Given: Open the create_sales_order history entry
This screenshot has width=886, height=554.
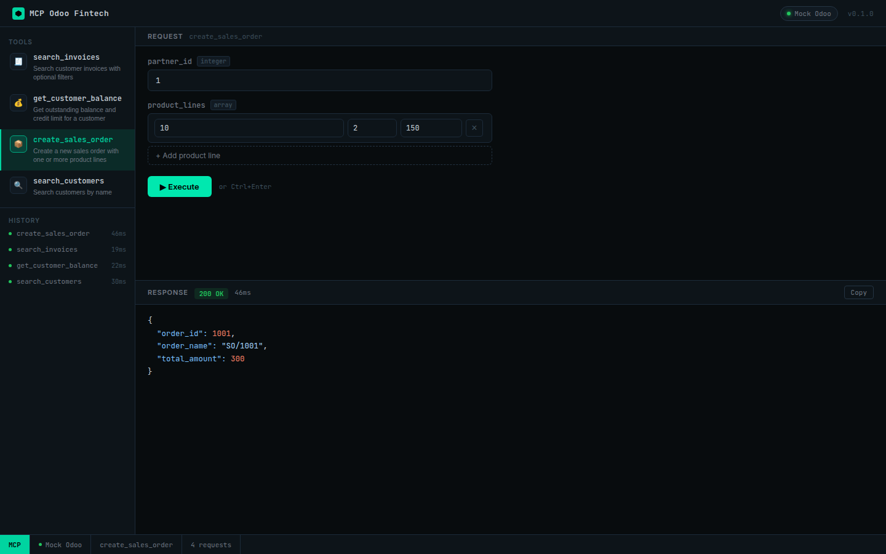Looking at the screenshot, I should [68, 234].
